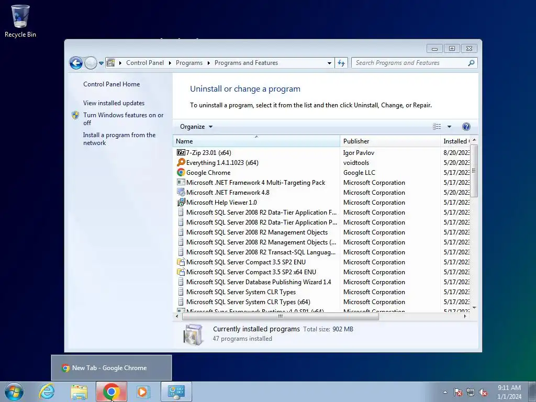The width and height of the screenshot is (536, 402).
Task: Click the Microsoft .NET Framework 4.8 icon
Action: pyautogui.click(x=181, y=192)
